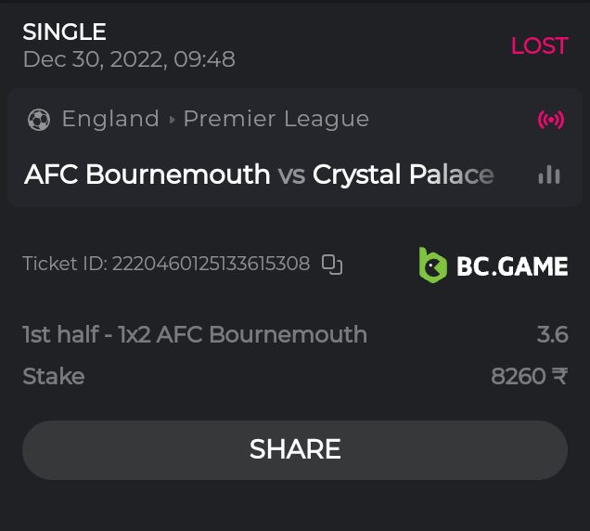Open the England country link
590x531 pixels.
coord(110,119)
